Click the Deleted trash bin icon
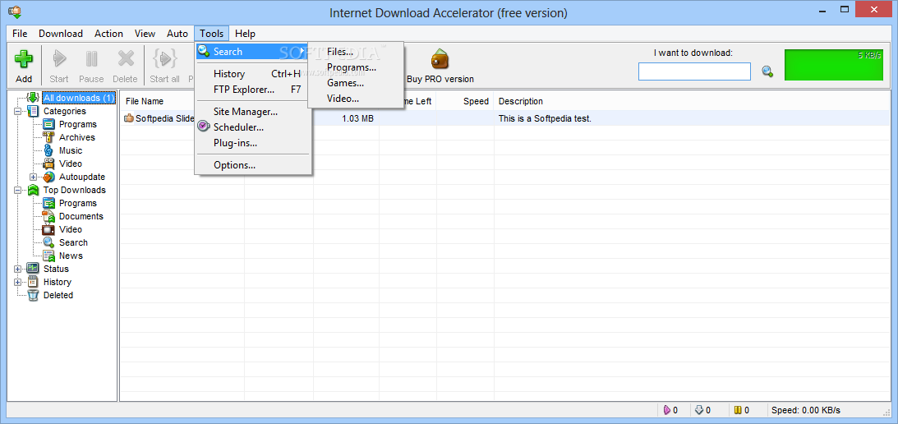The image size is (898, 424). 33,295
